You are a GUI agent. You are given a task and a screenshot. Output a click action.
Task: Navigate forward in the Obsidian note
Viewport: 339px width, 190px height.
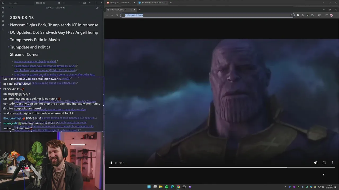click(x=13, y=8)
